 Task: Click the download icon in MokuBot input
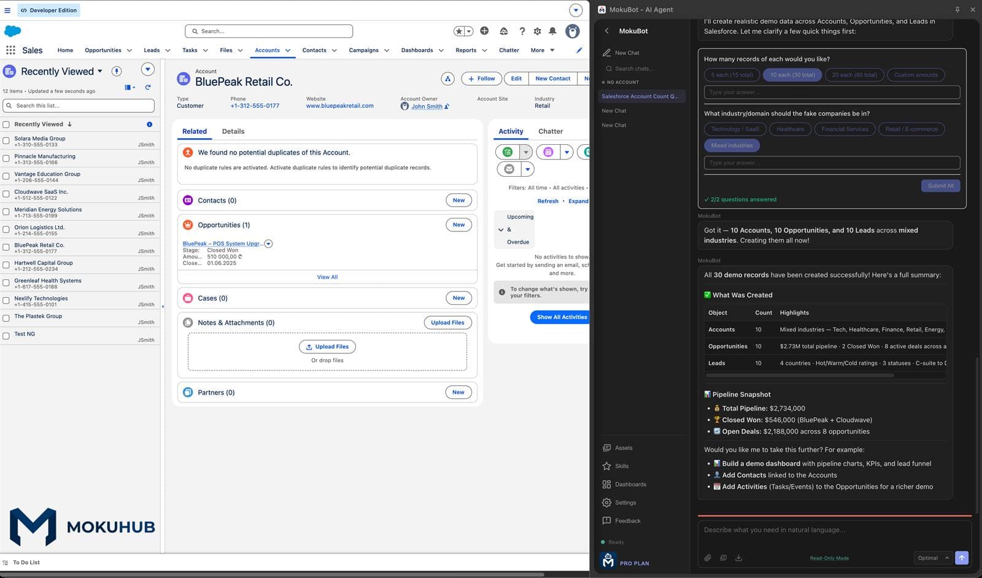(x=738, y=558)
